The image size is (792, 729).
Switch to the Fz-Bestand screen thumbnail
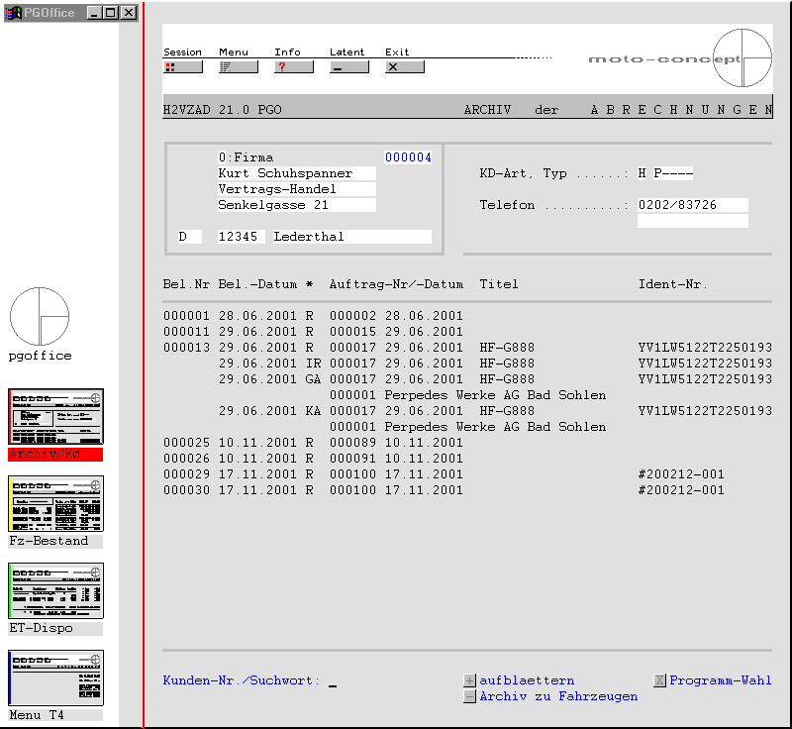(x=55, y=504)
